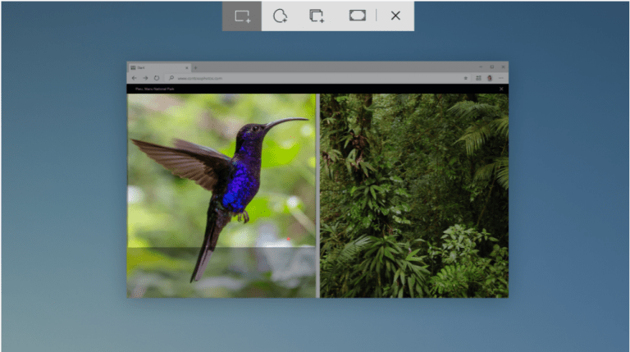Pick the Fullscreen Snip option
The width and height of the screenshot is (630, 352).
[x=357, y=16]
